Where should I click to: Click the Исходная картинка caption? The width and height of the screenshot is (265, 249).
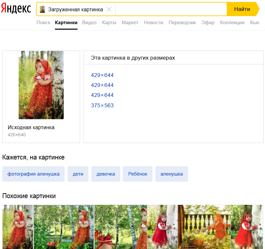(31, 128)
